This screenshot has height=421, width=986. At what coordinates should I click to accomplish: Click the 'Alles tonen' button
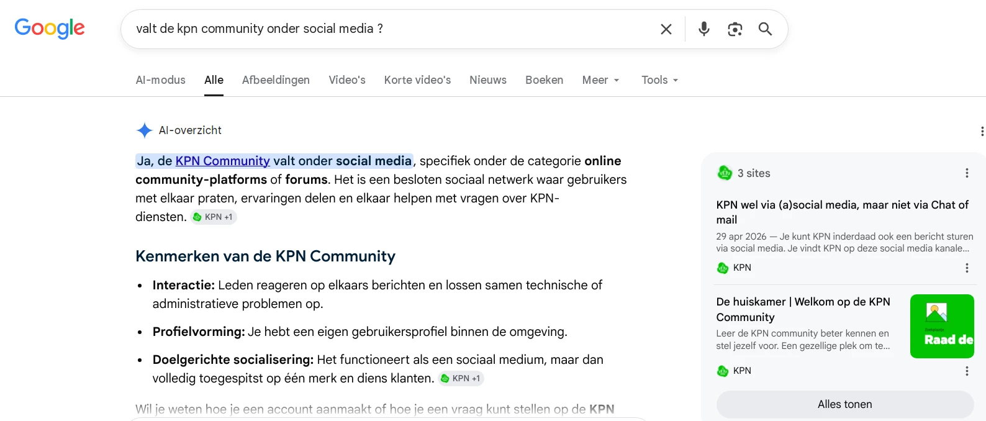click(845, 404)
